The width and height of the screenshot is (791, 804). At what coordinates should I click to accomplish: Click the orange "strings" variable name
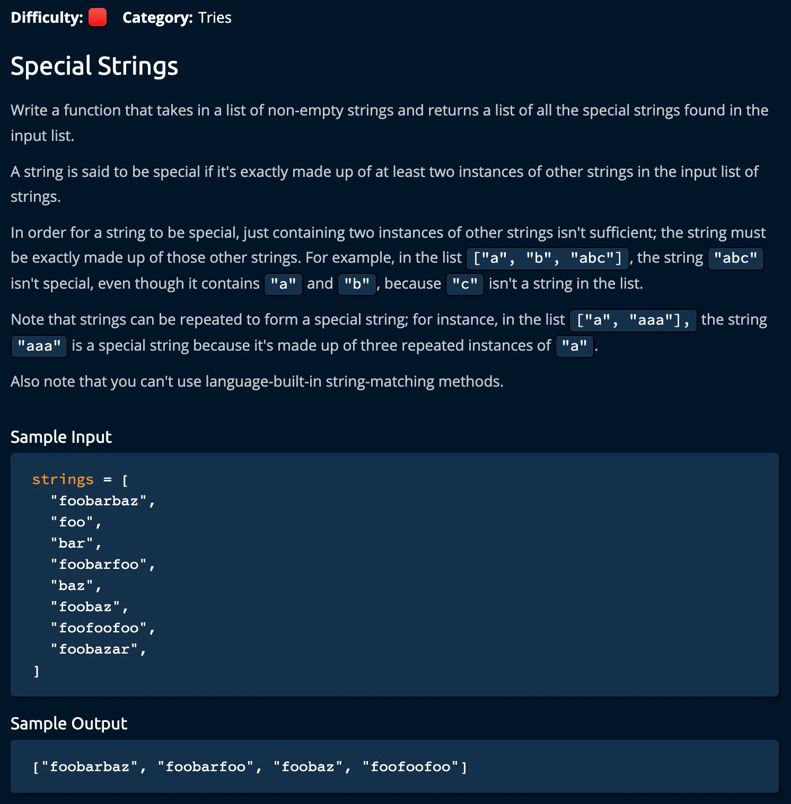tap(63, 479)
